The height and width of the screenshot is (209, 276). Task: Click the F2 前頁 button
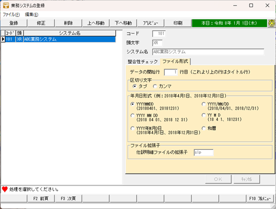(41, 199)
